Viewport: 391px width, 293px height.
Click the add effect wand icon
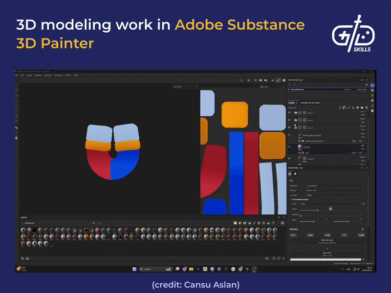click(340, 108)
